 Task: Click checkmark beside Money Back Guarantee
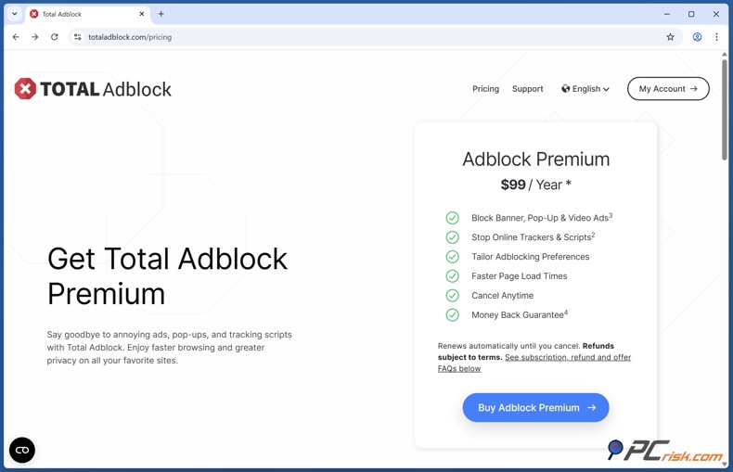click(x=452, y=315)
